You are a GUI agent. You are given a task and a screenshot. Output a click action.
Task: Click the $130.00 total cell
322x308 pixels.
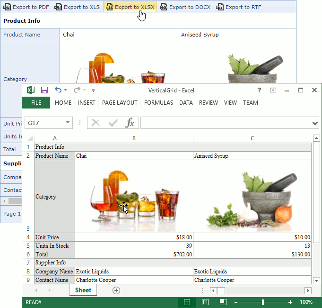(x=252, y=254)
